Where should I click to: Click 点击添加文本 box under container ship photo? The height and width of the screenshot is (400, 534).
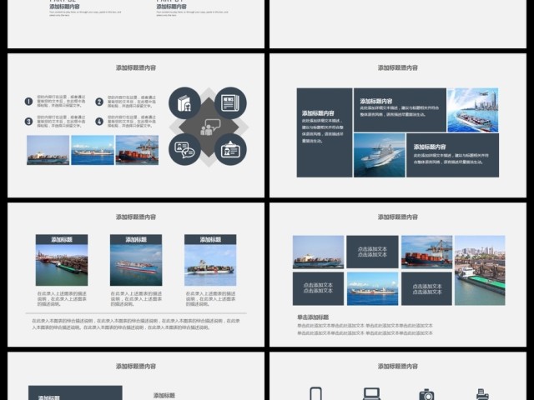[x=318, y=288]
